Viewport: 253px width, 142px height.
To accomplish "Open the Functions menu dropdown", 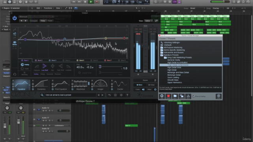I will [49, 8].
